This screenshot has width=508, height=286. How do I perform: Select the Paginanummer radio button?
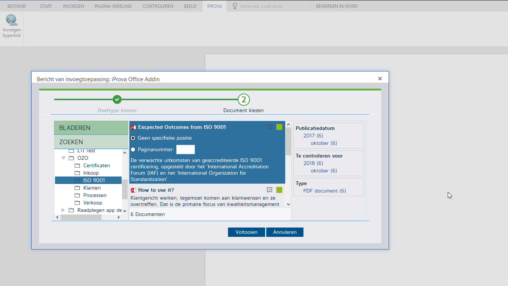[x=133, y=150]
